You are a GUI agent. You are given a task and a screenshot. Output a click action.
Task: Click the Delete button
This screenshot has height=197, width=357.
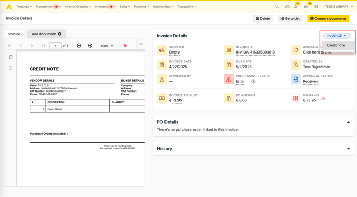tap(263, 19)
